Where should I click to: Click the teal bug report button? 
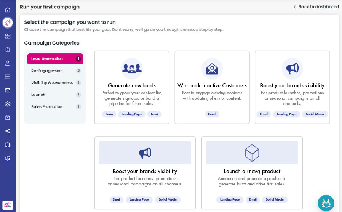(x=326, y=203)
